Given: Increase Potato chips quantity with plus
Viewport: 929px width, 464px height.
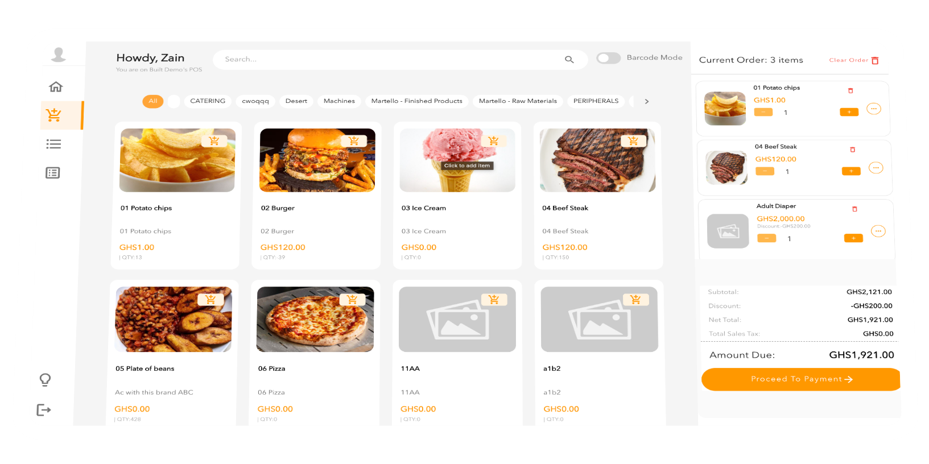Looking at the screenshot, I should coord(849,112).
